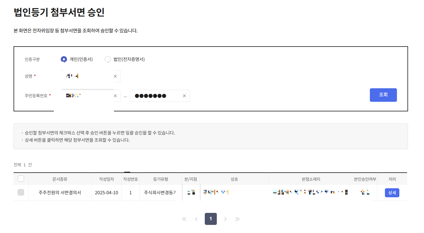This screenshot has width=424, height=233.
Task: Jump to last page using the double-right arrows
Action: (x=237, y=219)
